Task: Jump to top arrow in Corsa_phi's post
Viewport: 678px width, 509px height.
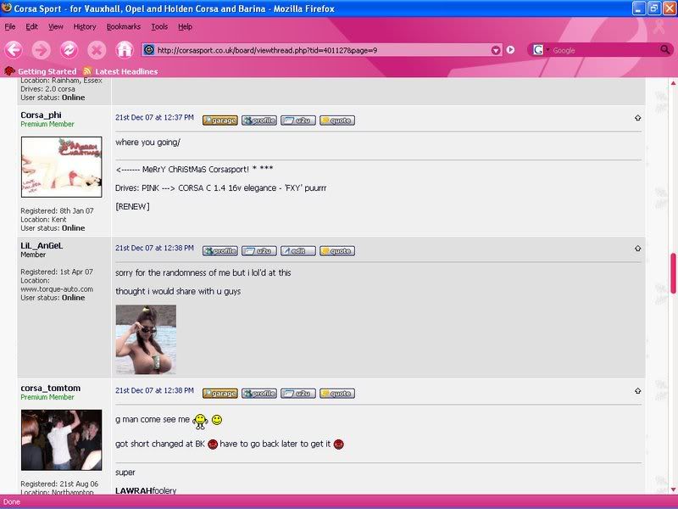Action: point(637,118)
